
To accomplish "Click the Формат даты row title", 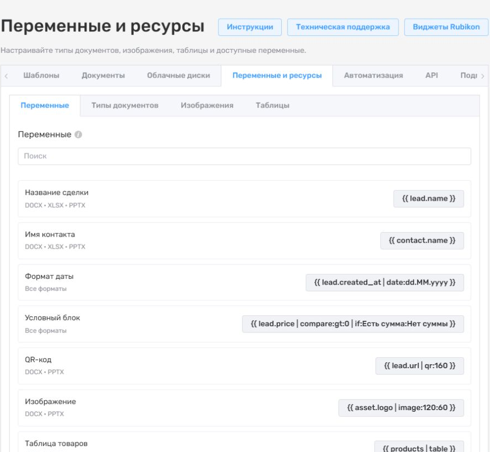I will pos(49,277).
